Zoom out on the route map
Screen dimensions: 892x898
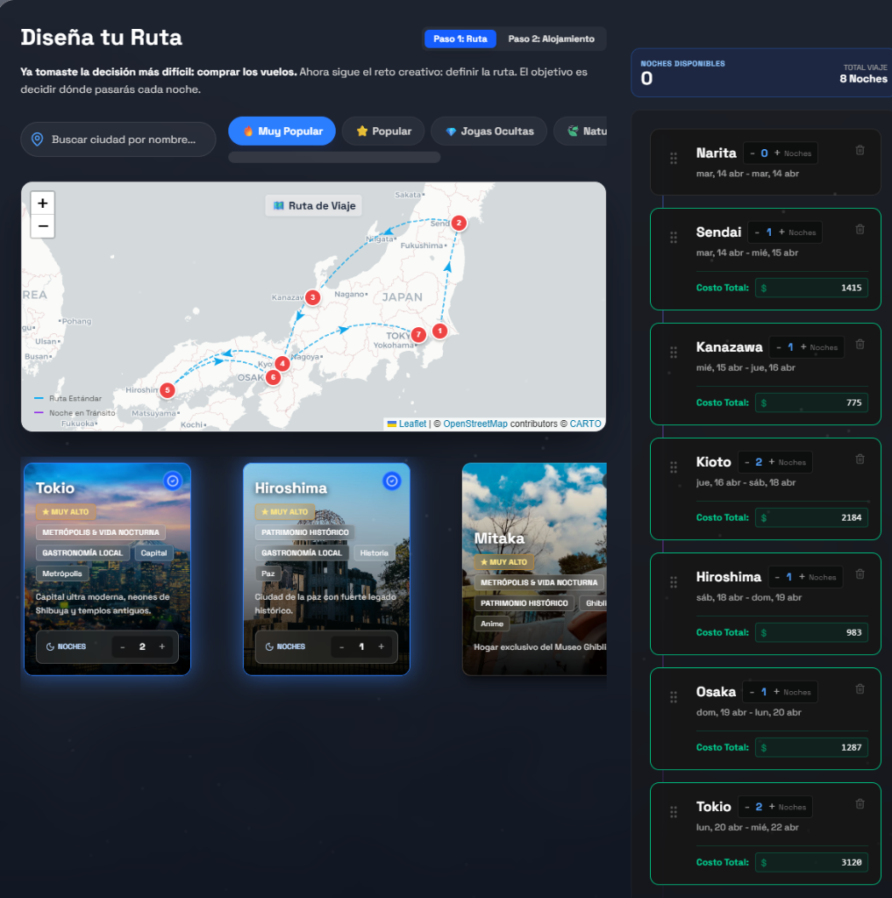coord(42,226)
